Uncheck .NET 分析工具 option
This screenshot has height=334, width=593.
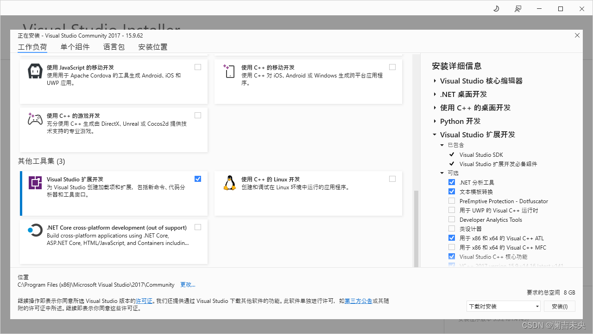click(x=452, y=182)
